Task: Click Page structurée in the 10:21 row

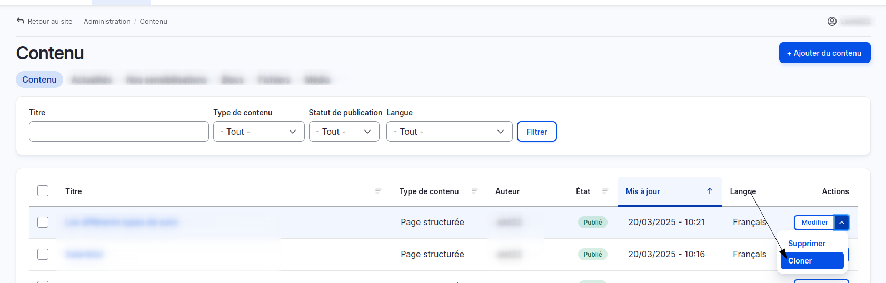Action: click(x=432, y=222)
